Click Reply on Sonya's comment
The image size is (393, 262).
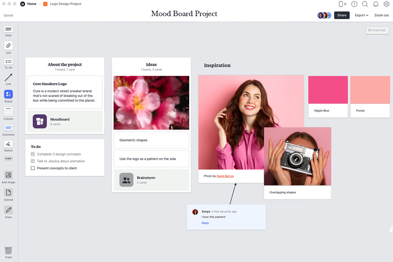tap(205, 223)
